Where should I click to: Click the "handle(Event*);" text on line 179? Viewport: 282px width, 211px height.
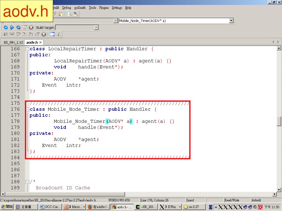[x=101, y=127]
